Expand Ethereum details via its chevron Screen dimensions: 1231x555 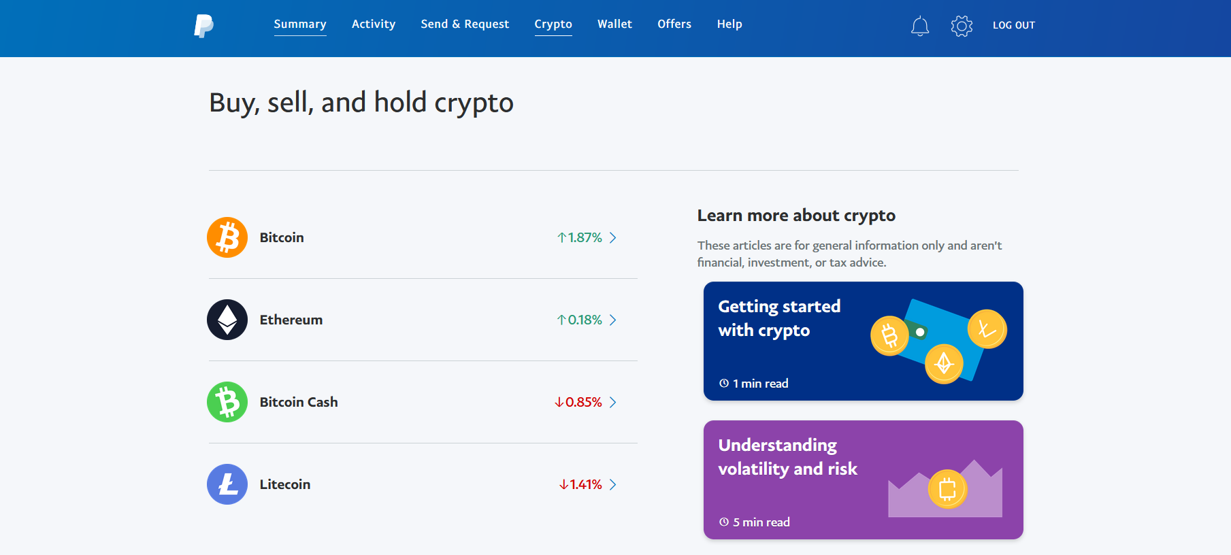coord(613,320)
